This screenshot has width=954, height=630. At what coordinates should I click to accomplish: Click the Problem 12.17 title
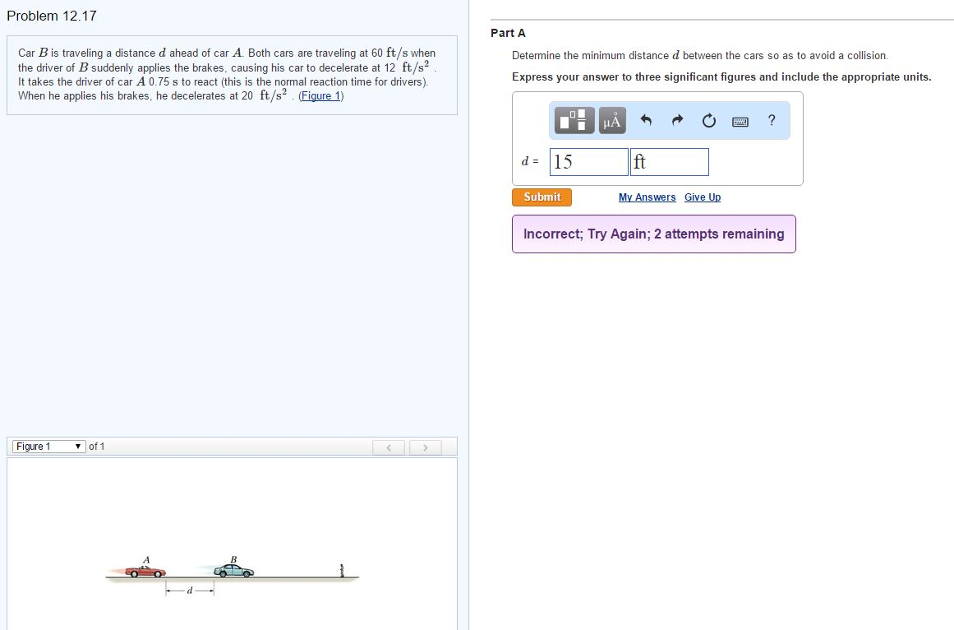(x=52, y=15)
